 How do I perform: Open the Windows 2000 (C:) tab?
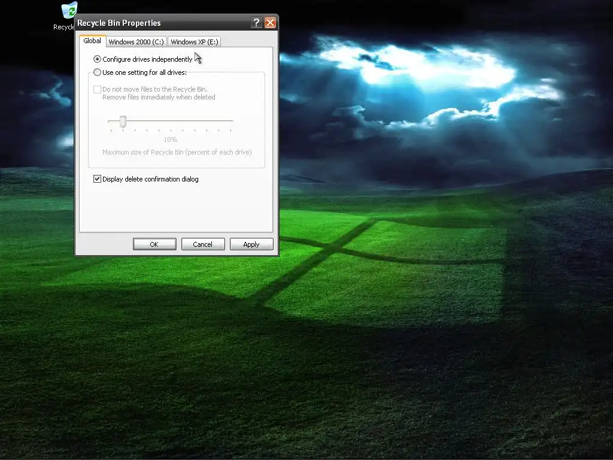click(x=136, y=42)
